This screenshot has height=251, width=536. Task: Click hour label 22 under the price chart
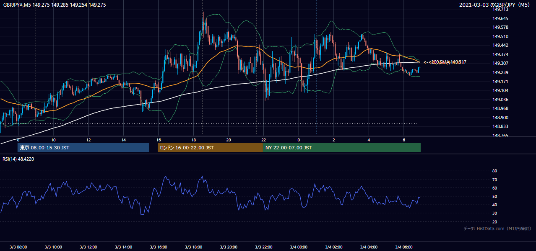[263, 140]
